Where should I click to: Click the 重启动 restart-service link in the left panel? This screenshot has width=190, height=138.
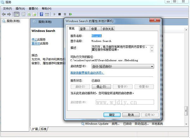click(x=35, y=43)
